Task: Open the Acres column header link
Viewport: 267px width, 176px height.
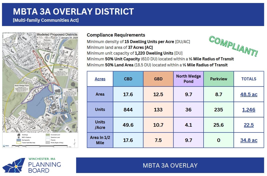Action: click(100, 79)
